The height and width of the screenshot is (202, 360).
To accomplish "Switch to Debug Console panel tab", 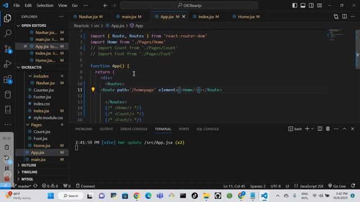I will [x=134, y=129].
